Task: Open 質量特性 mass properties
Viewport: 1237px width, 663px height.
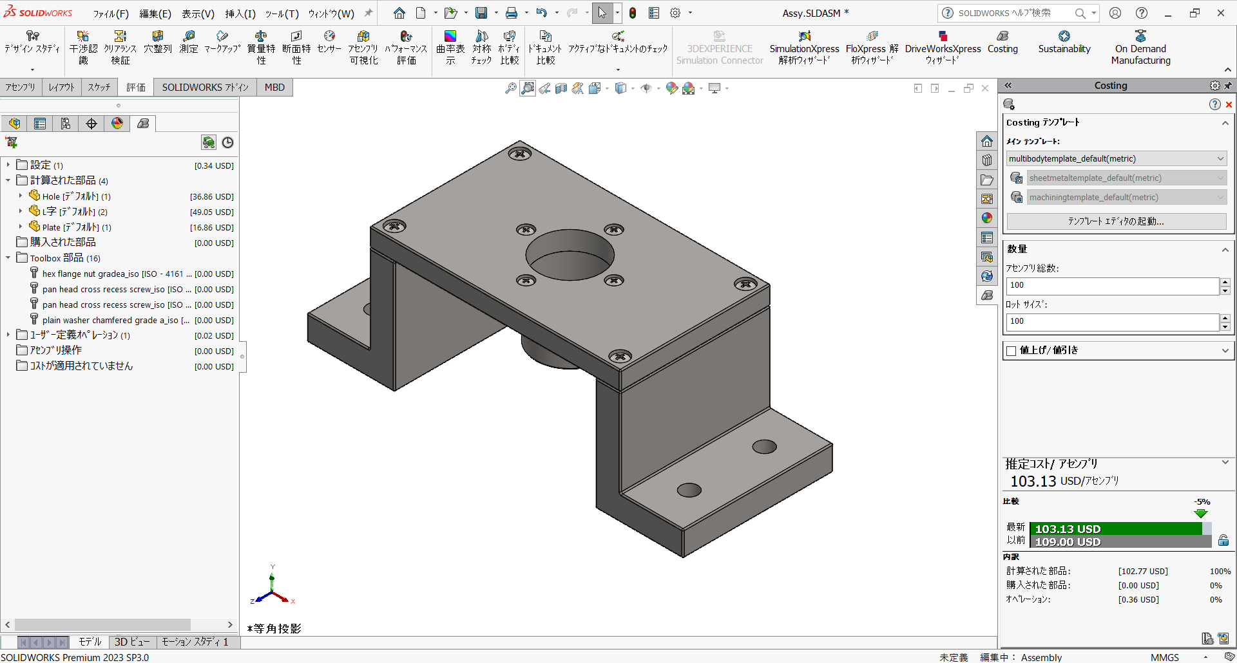Action: [261, 48]
